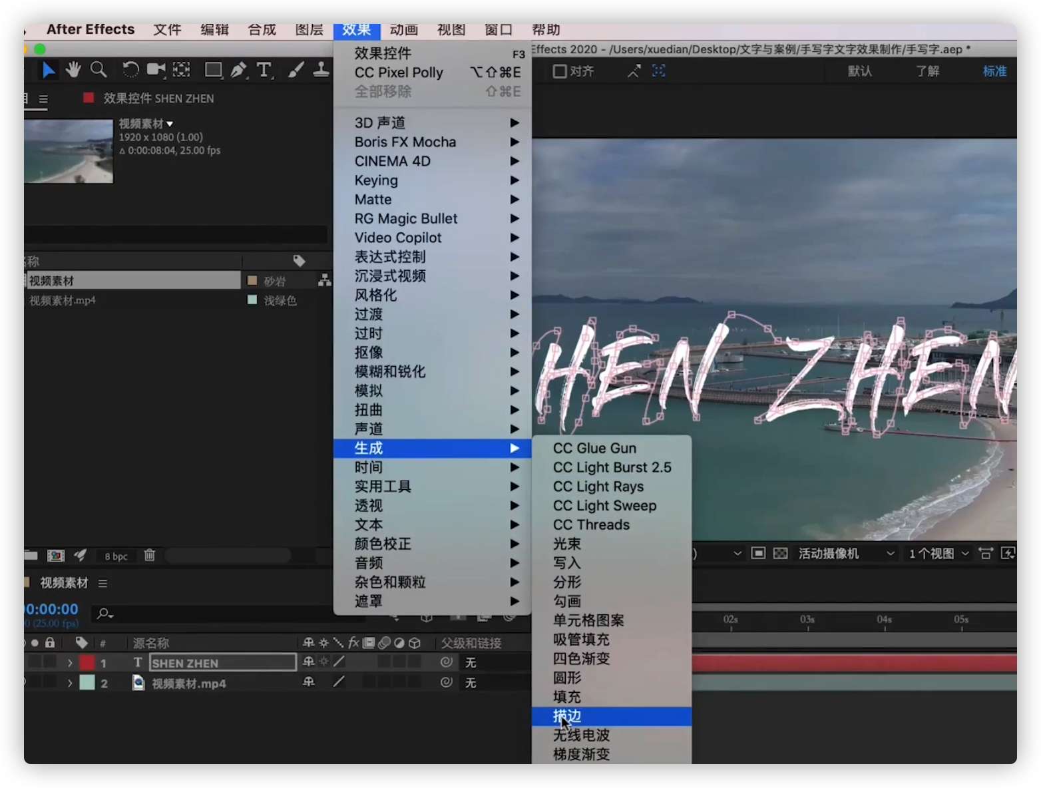Open the 模糊和锐化 effects submenu
This screenshot has width=1041, height=788.
pos(433,371)
